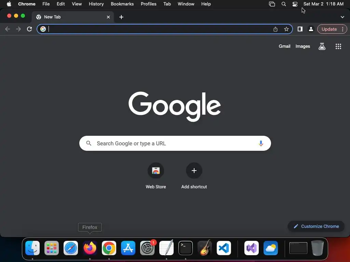Viewport: 350px width, 262px height.
Task: Open the Help menu
Action: [x=206, y=4]
